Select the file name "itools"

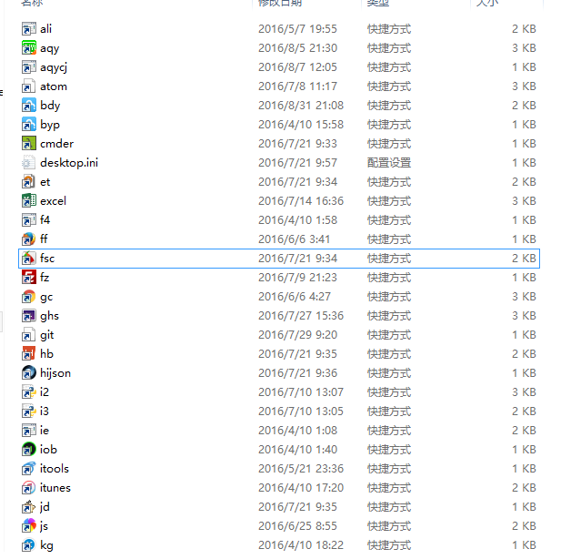point(55,469)
